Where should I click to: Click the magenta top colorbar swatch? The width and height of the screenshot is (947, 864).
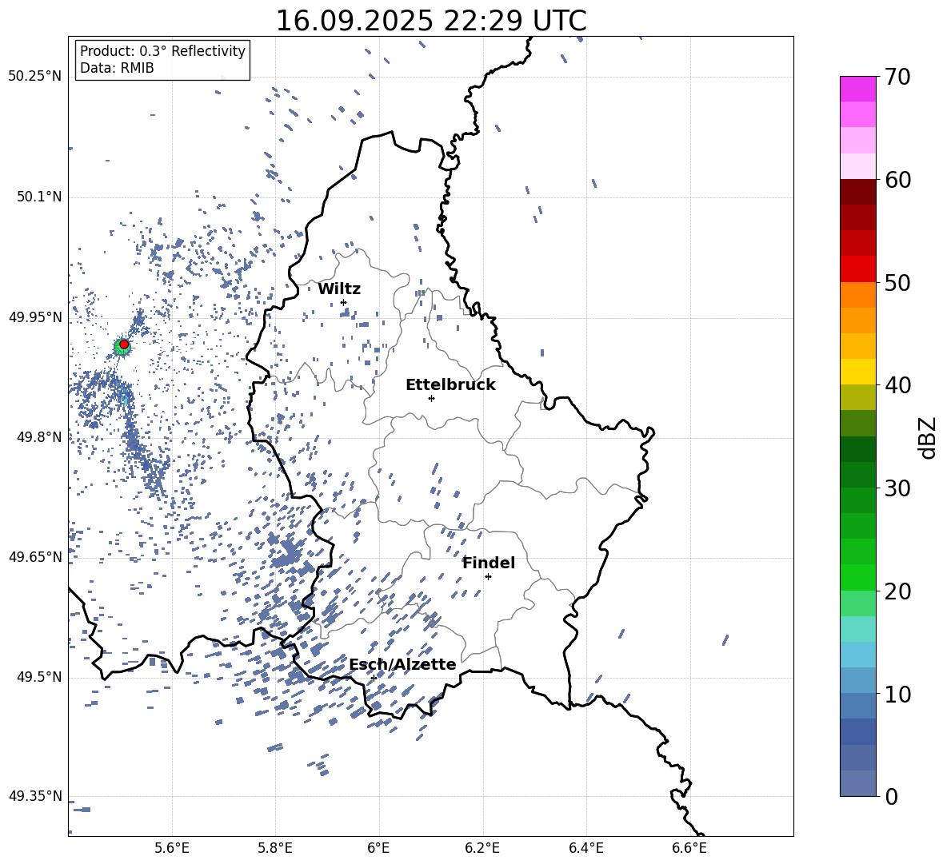click(x=857, y=89)
